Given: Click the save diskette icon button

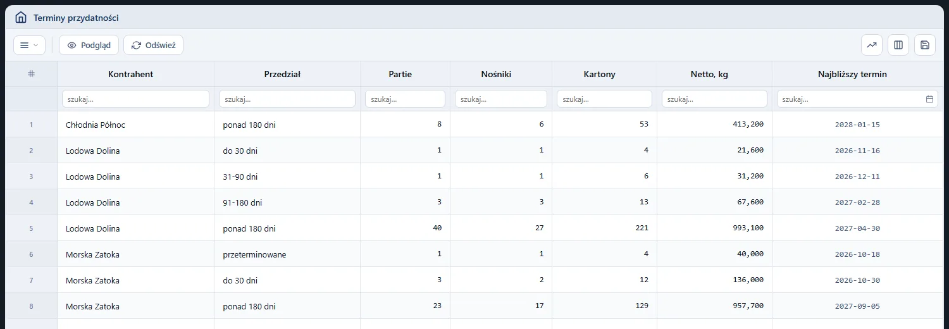Looking at the screenshot, I should [x=925, y=45].
